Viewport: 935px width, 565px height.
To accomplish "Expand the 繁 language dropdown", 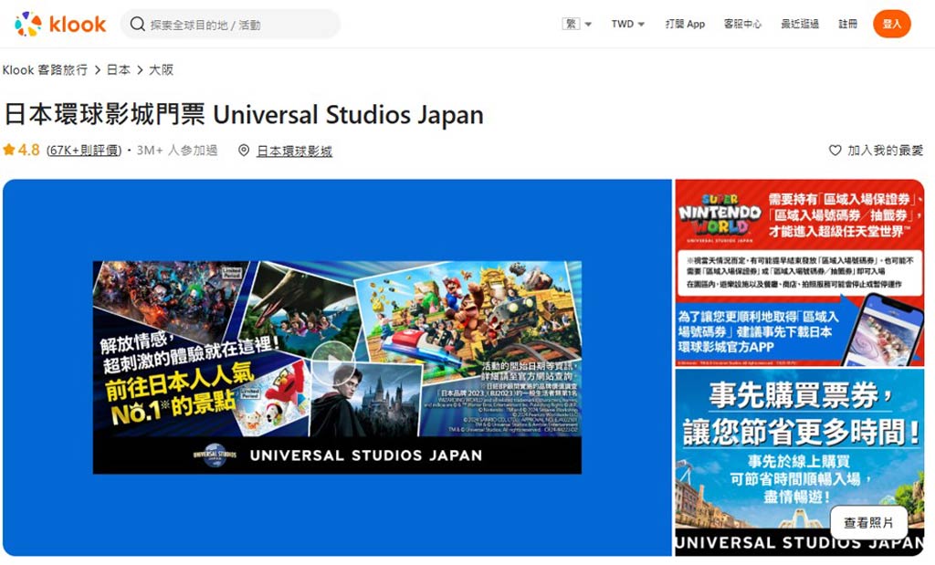I will (577, 24).
